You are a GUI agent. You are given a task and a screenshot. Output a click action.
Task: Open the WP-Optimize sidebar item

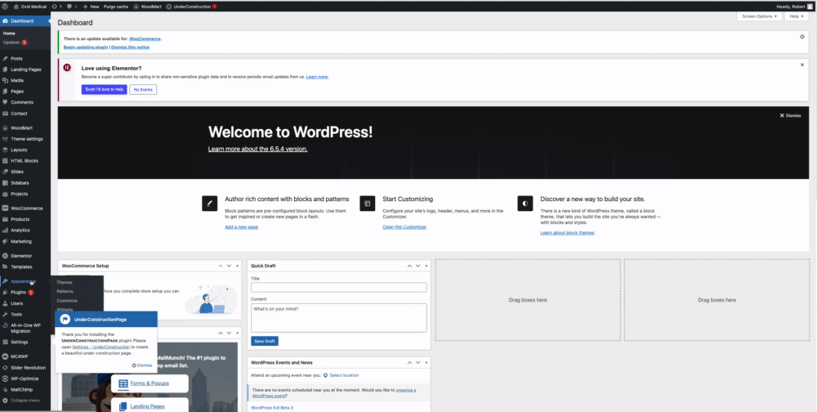(25, 378)
